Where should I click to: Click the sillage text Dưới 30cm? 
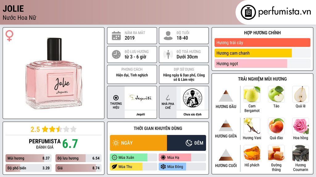(187, 57)
